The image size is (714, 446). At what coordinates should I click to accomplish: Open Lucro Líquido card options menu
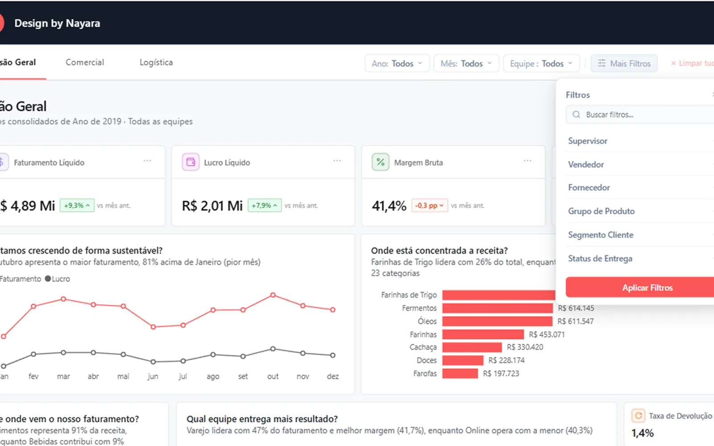click(337, 161)
